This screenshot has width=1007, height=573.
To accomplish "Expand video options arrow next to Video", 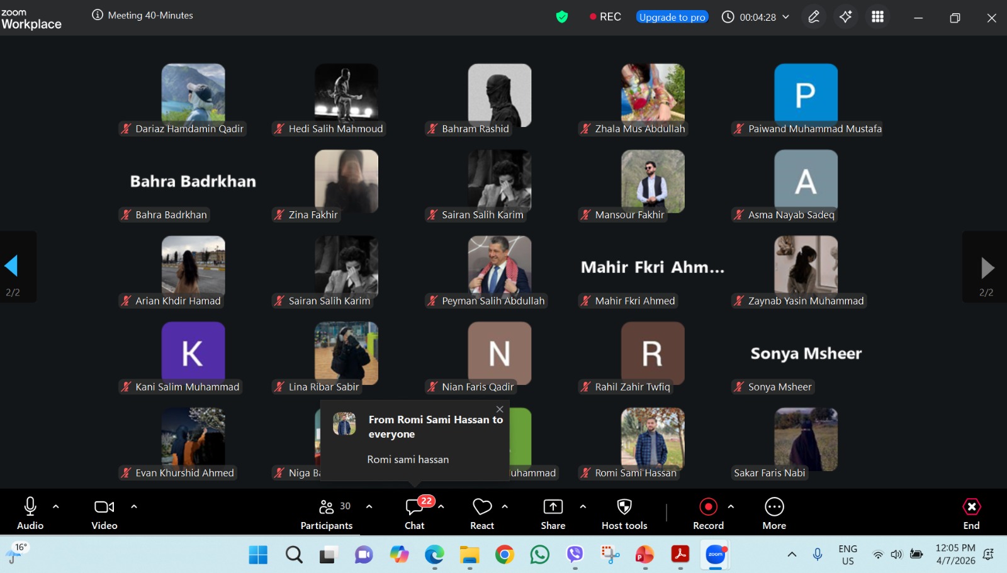I will [133, 506].
